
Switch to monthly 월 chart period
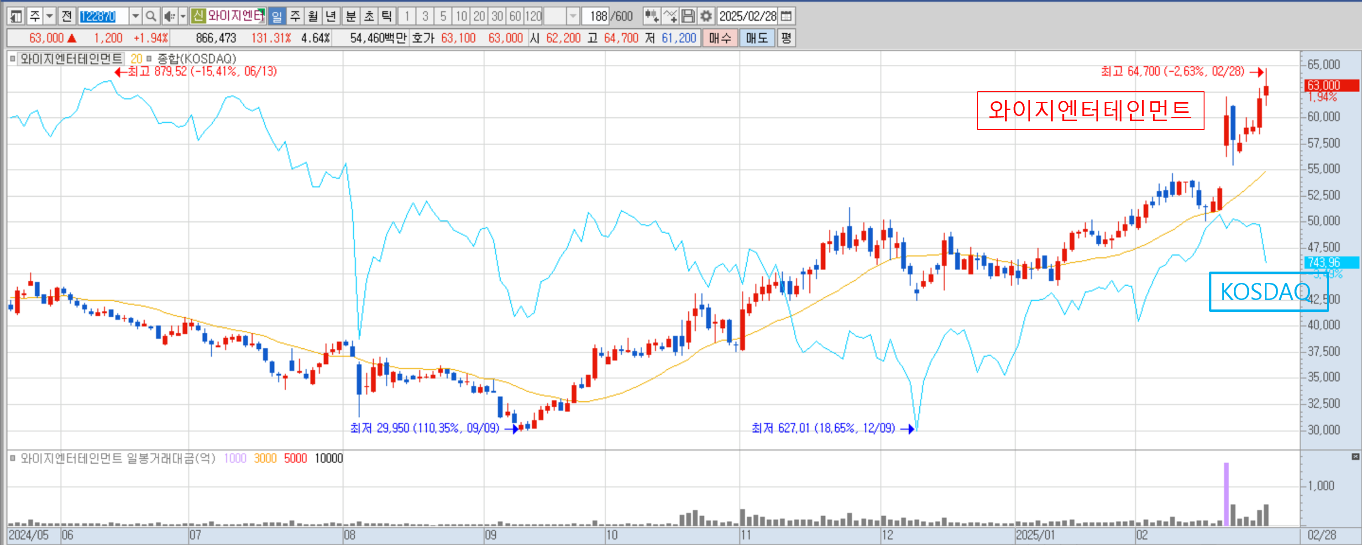click(313, 16)
